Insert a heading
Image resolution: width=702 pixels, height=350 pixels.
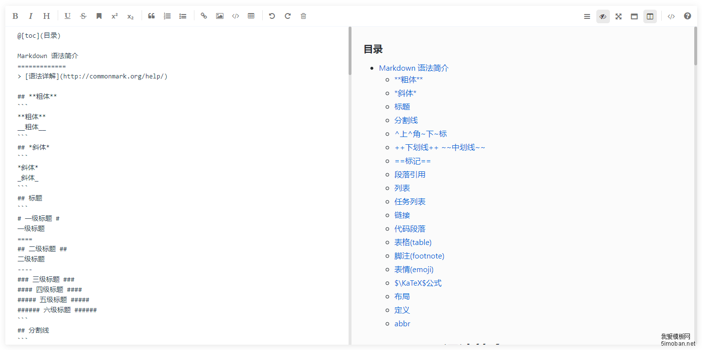pos(46,16)
